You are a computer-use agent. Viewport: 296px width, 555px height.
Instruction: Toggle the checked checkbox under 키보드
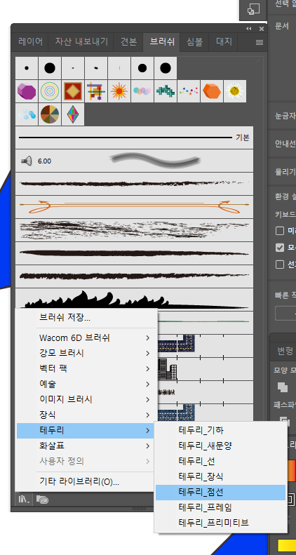pyautogui.click(x=280, y=248)
